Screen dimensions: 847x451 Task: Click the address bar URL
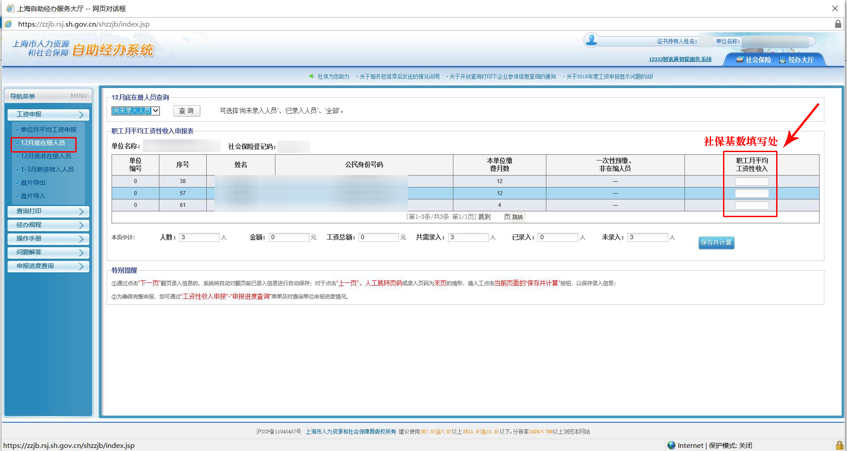[84, 24]
